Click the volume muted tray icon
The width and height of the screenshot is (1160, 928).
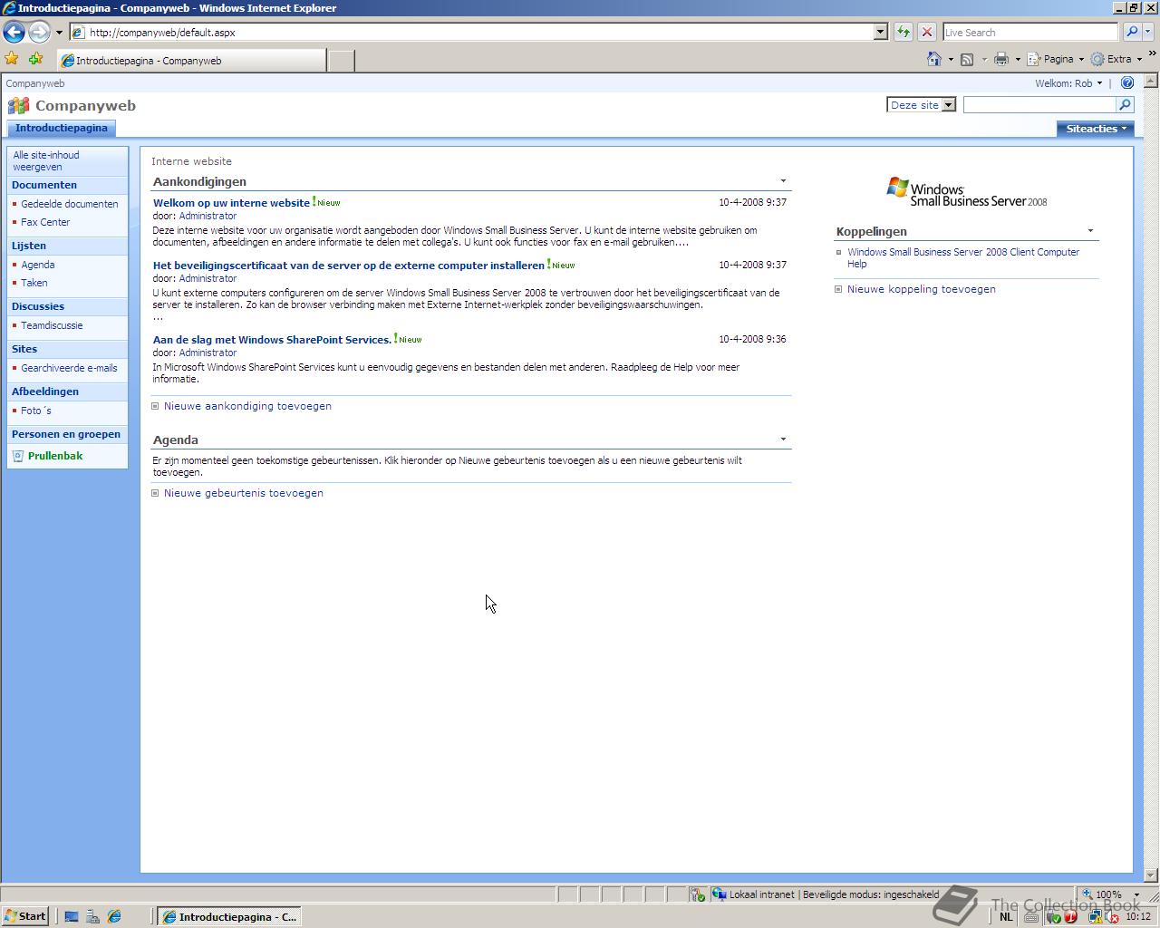(1114, 917)
